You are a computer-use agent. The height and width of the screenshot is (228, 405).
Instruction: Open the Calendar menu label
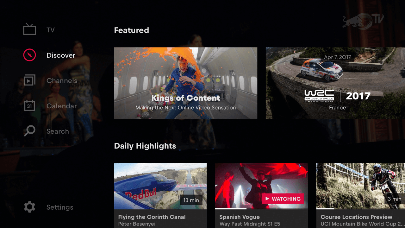(x=62, y=106)
